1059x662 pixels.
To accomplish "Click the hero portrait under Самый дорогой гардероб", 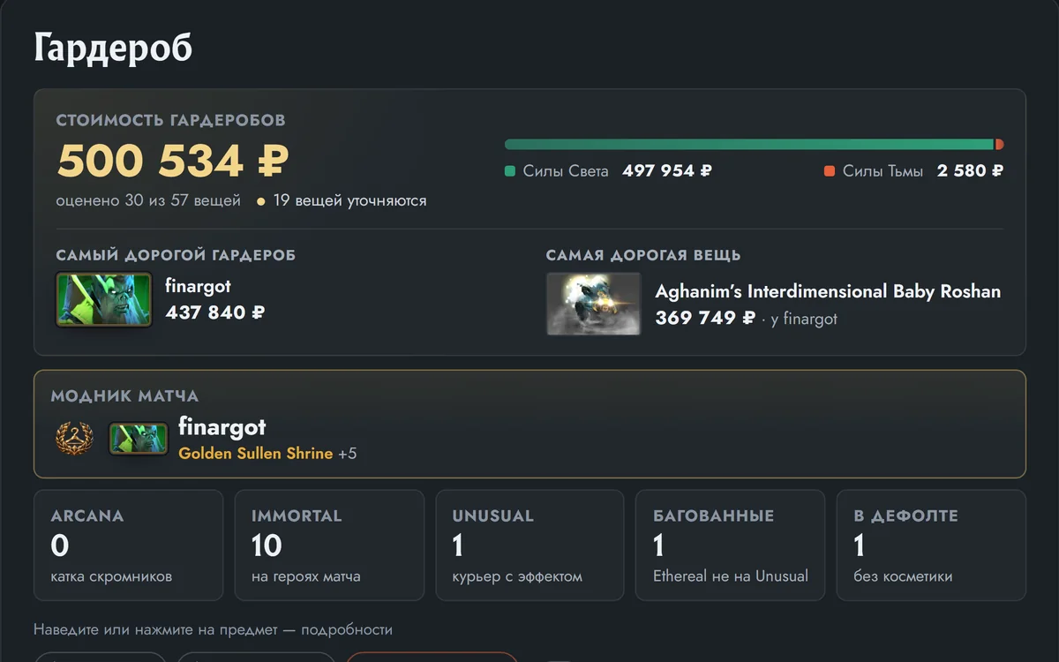I will [103, 299].
